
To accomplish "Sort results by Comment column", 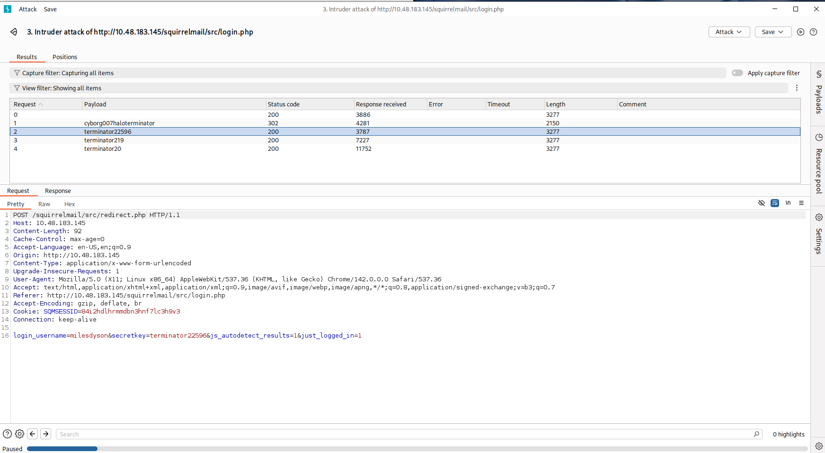I will pos(709,104).
